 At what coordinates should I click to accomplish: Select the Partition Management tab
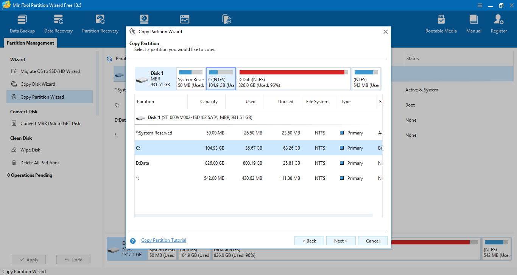coord(30,43)
